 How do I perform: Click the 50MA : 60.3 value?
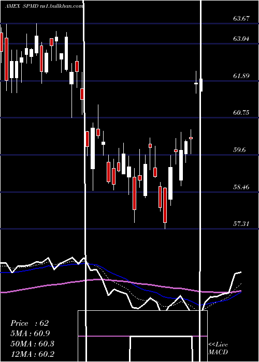coord(32,343)
